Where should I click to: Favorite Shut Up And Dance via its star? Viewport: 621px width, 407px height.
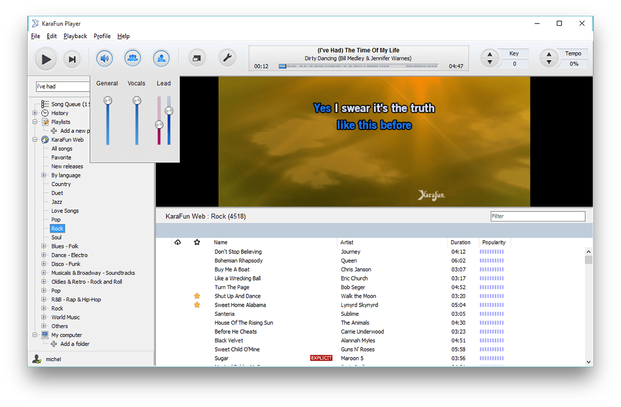click(x=197, y=296)
